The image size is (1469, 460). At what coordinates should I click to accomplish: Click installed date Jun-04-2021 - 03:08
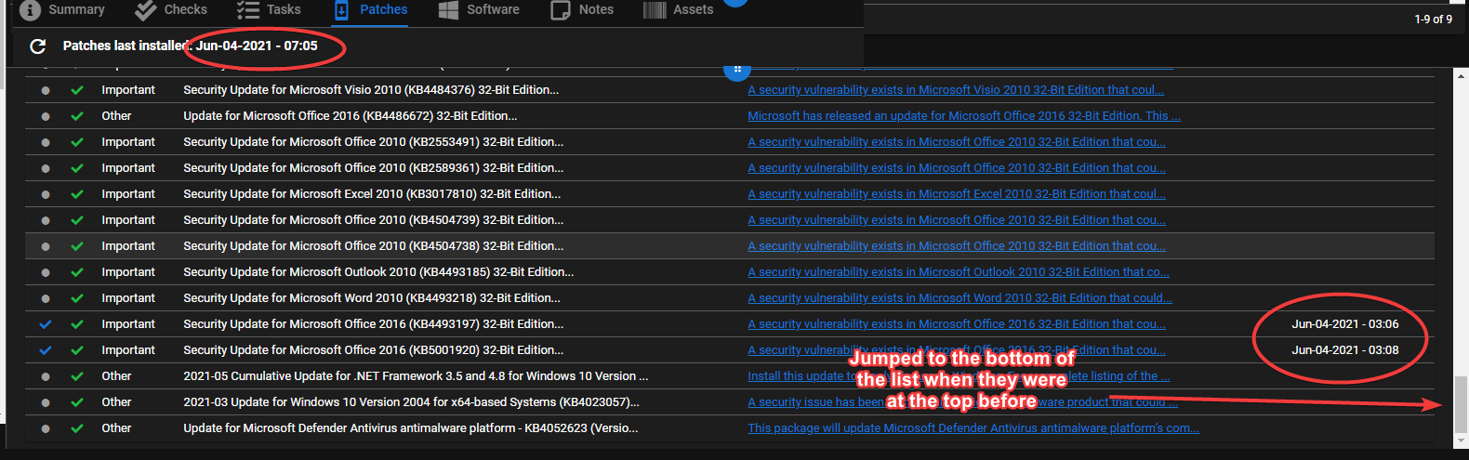click(x=1345, y=350)
